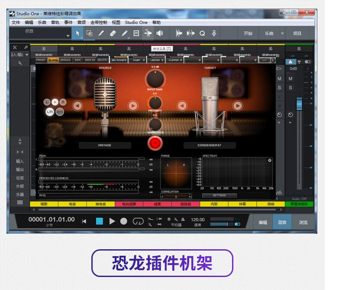Select the arrow pointer tool
The height and width of the screenshot is (290, 342).
[x=77, y=33]
